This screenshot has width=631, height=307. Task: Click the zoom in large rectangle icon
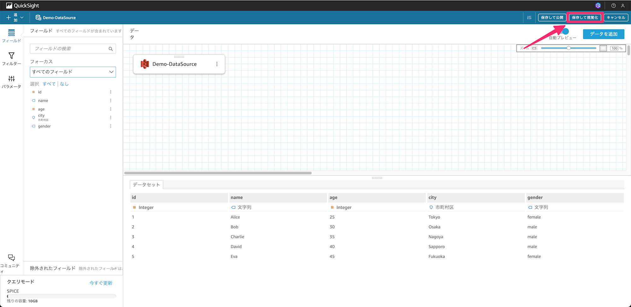(x=603, y=48)
